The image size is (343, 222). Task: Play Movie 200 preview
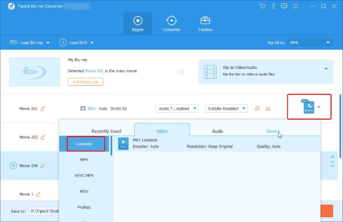point(13,166)
